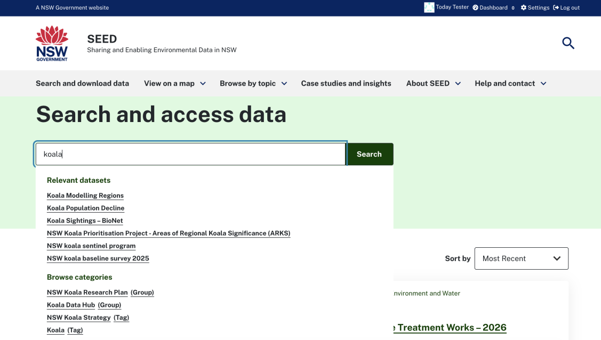Open the Treatment Works – 2026 result
Screen dimensions: 601x340
tap(450, 327)
